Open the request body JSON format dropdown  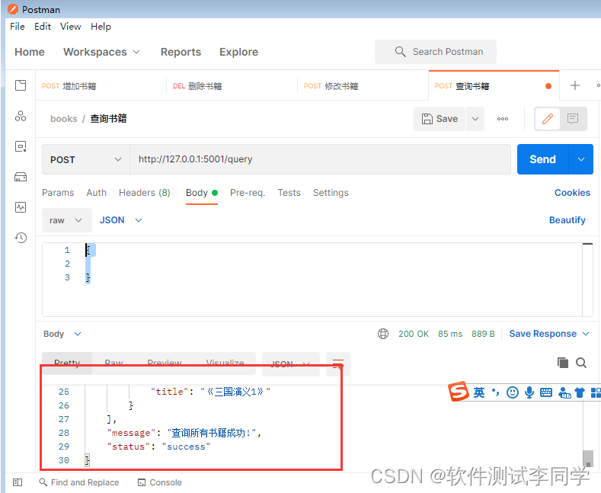coord(121,220)
